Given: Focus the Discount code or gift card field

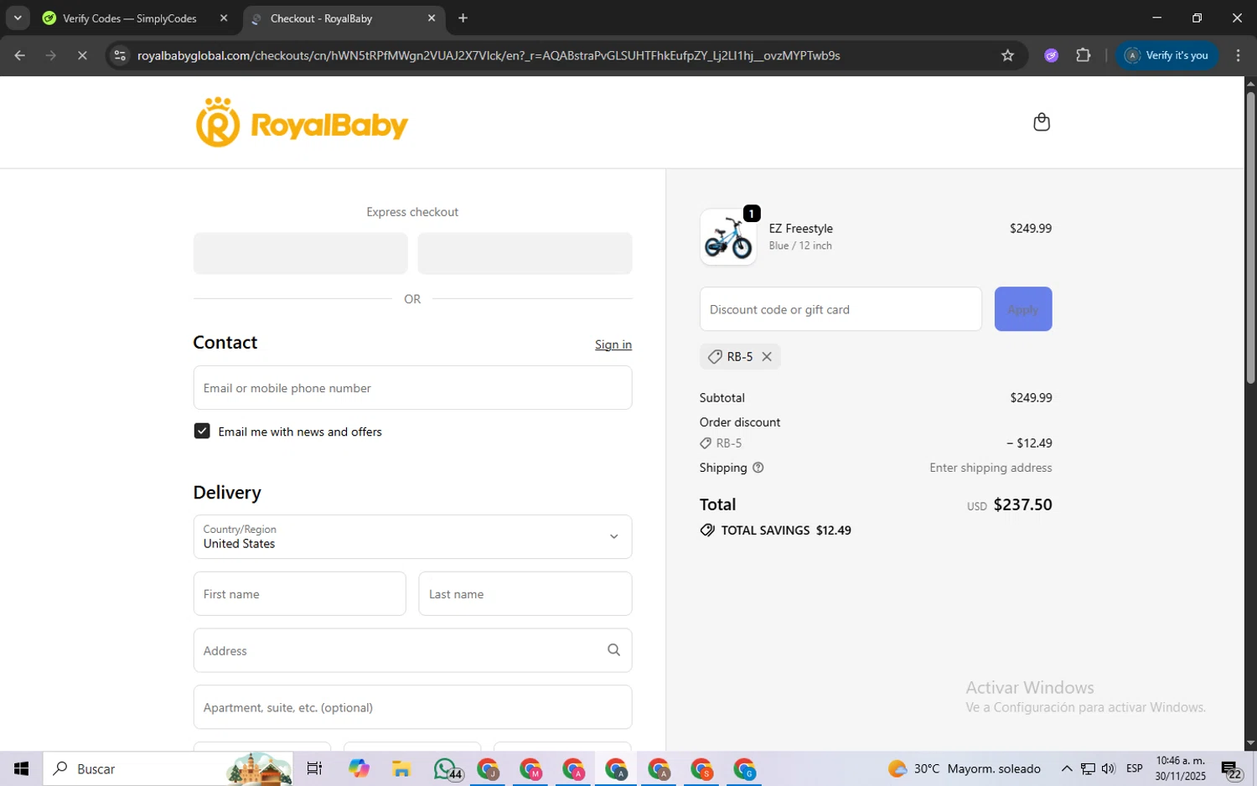Looking at the screenshot, I should [x=841, y=309].
